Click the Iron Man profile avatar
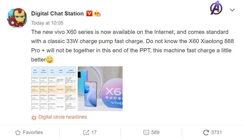Image resolution: width=243 pixels, height=140 pixels. tap(17, 18)
